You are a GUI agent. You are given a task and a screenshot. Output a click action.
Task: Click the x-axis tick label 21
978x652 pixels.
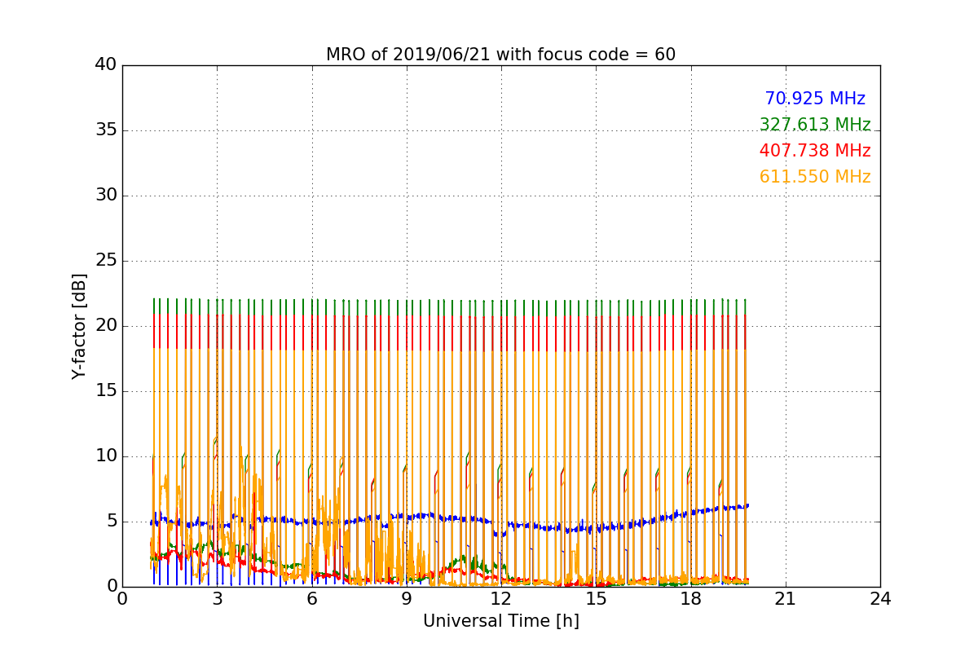click(x=786, y=598)
